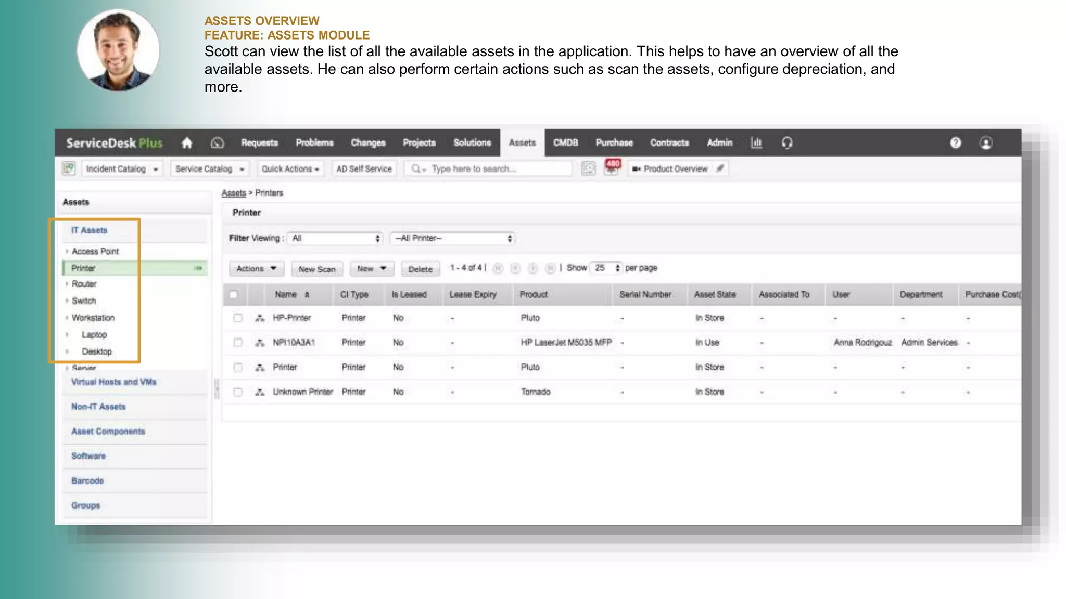
Task: Select Desktop under Workstation
Action: [96, 351]
